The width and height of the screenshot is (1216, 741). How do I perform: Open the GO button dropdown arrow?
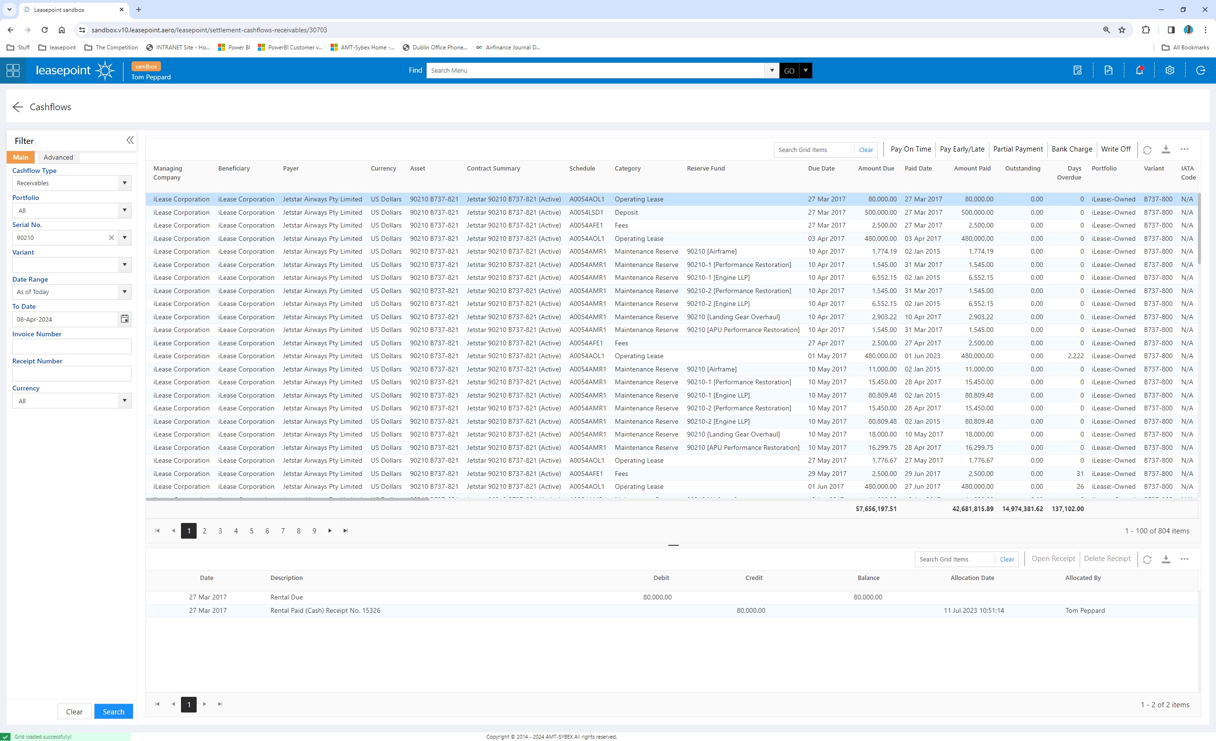(806, 71)
